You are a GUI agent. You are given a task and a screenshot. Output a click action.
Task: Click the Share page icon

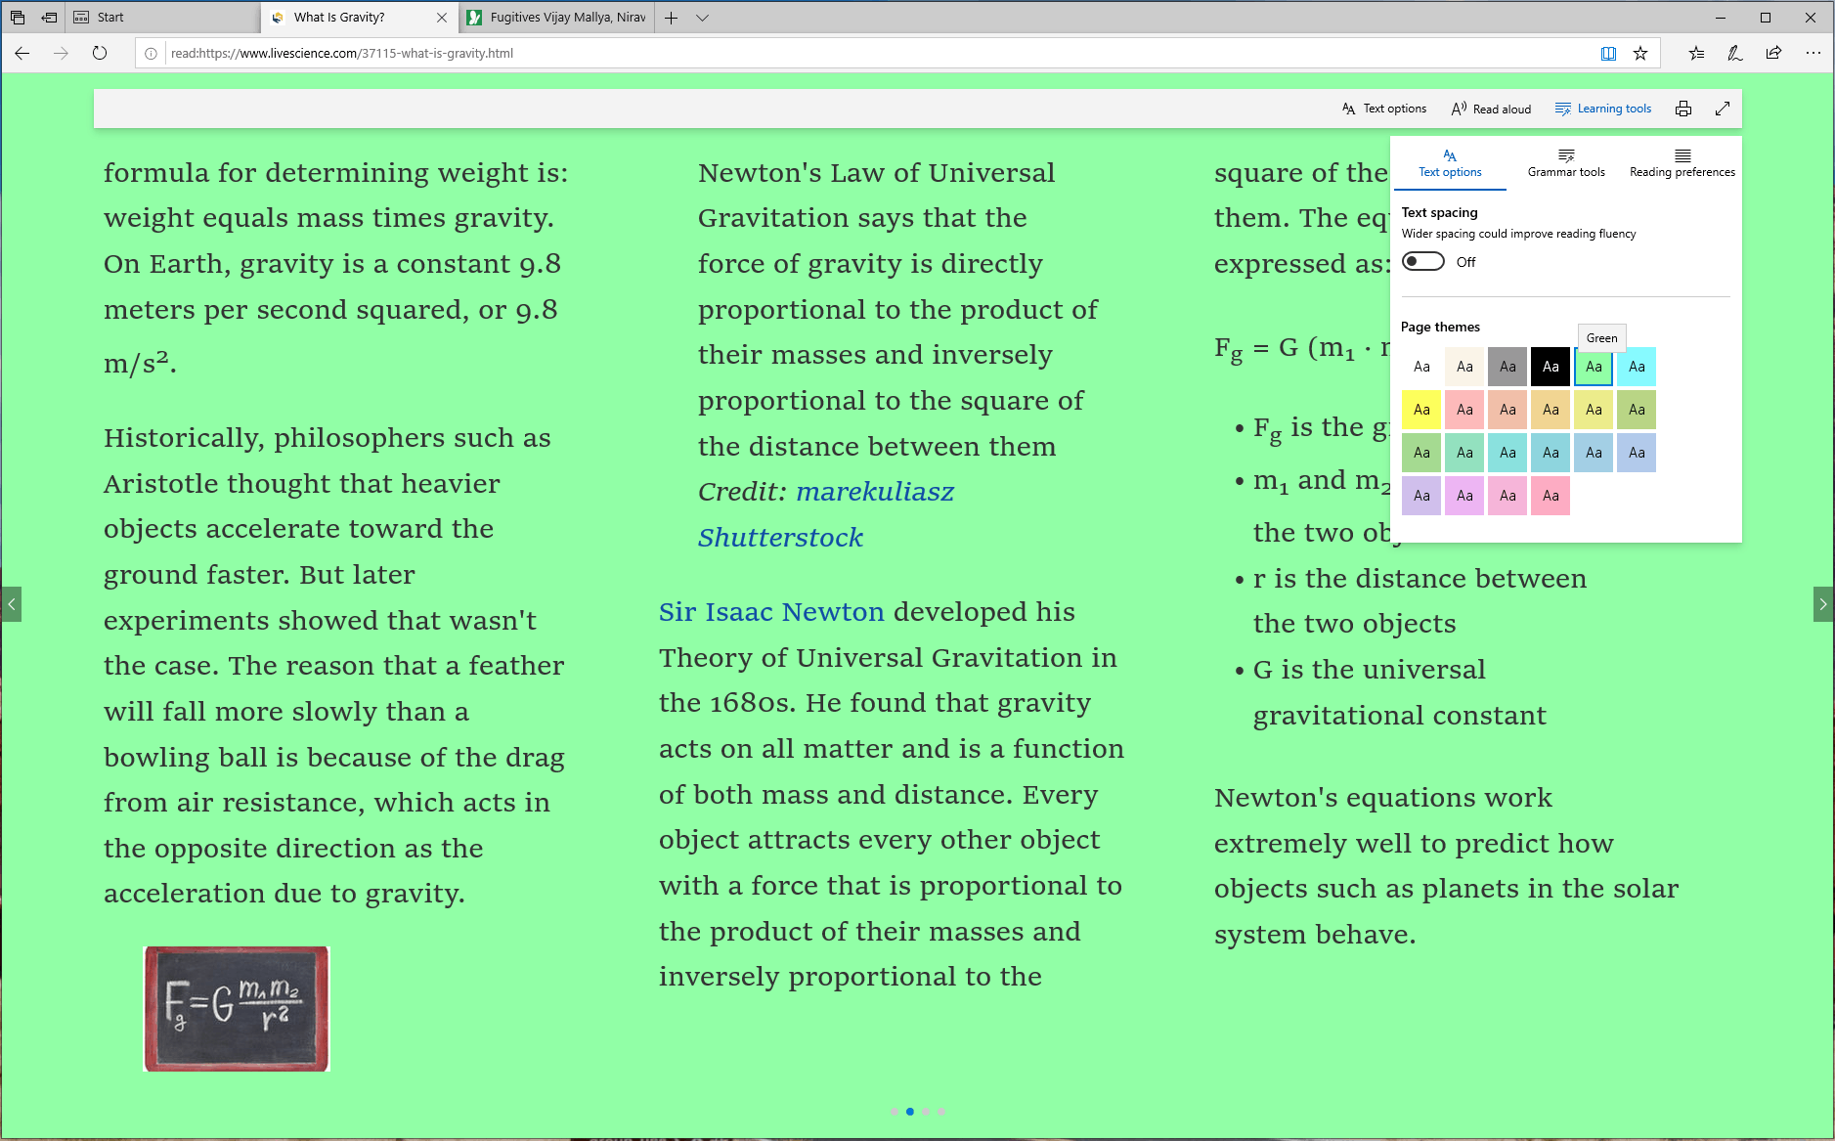[x=1773, y=54]
